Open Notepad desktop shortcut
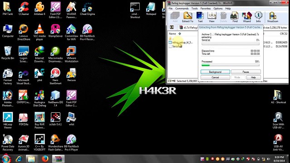 [x=151, y=8]
